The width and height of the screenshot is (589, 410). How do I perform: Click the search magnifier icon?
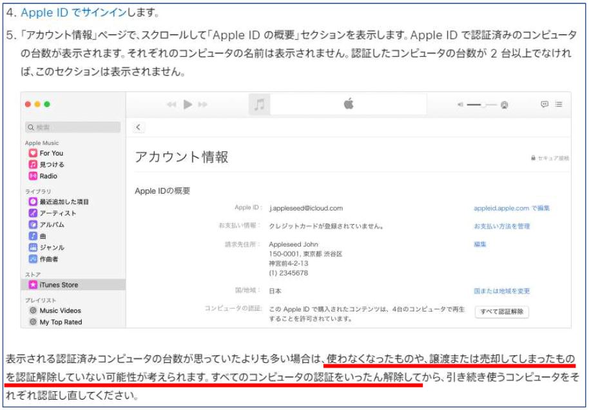(x=31, y=127)
